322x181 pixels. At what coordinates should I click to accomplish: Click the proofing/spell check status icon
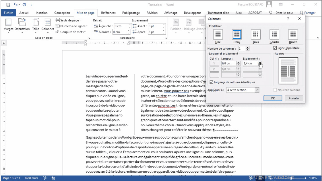point(44,178)
